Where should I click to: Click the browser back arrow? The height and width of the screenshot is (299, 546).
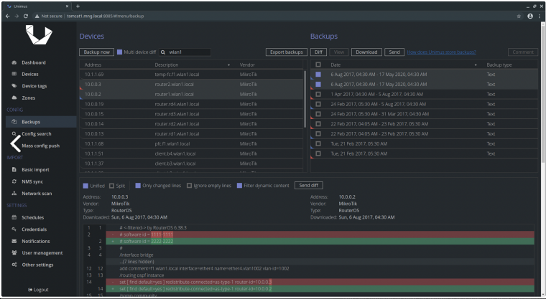tap(8, 16)
